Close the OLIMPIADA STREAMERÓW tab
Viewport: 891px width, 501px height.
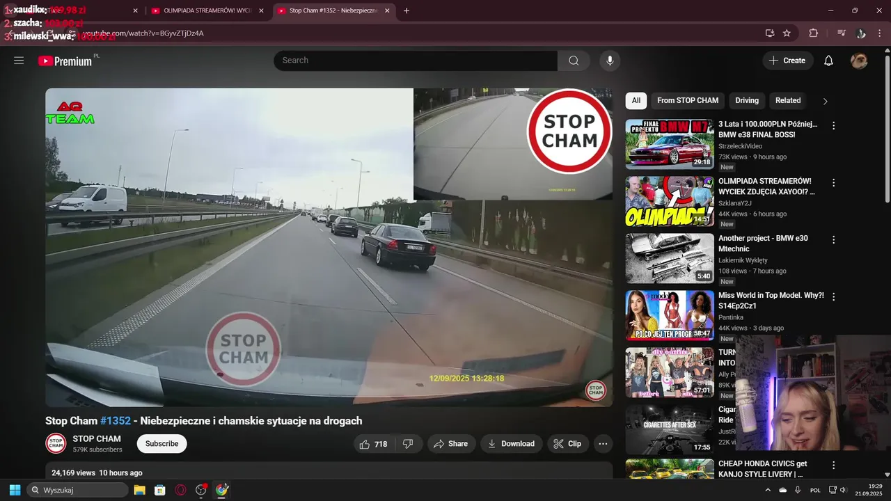(x=261, y=10)
